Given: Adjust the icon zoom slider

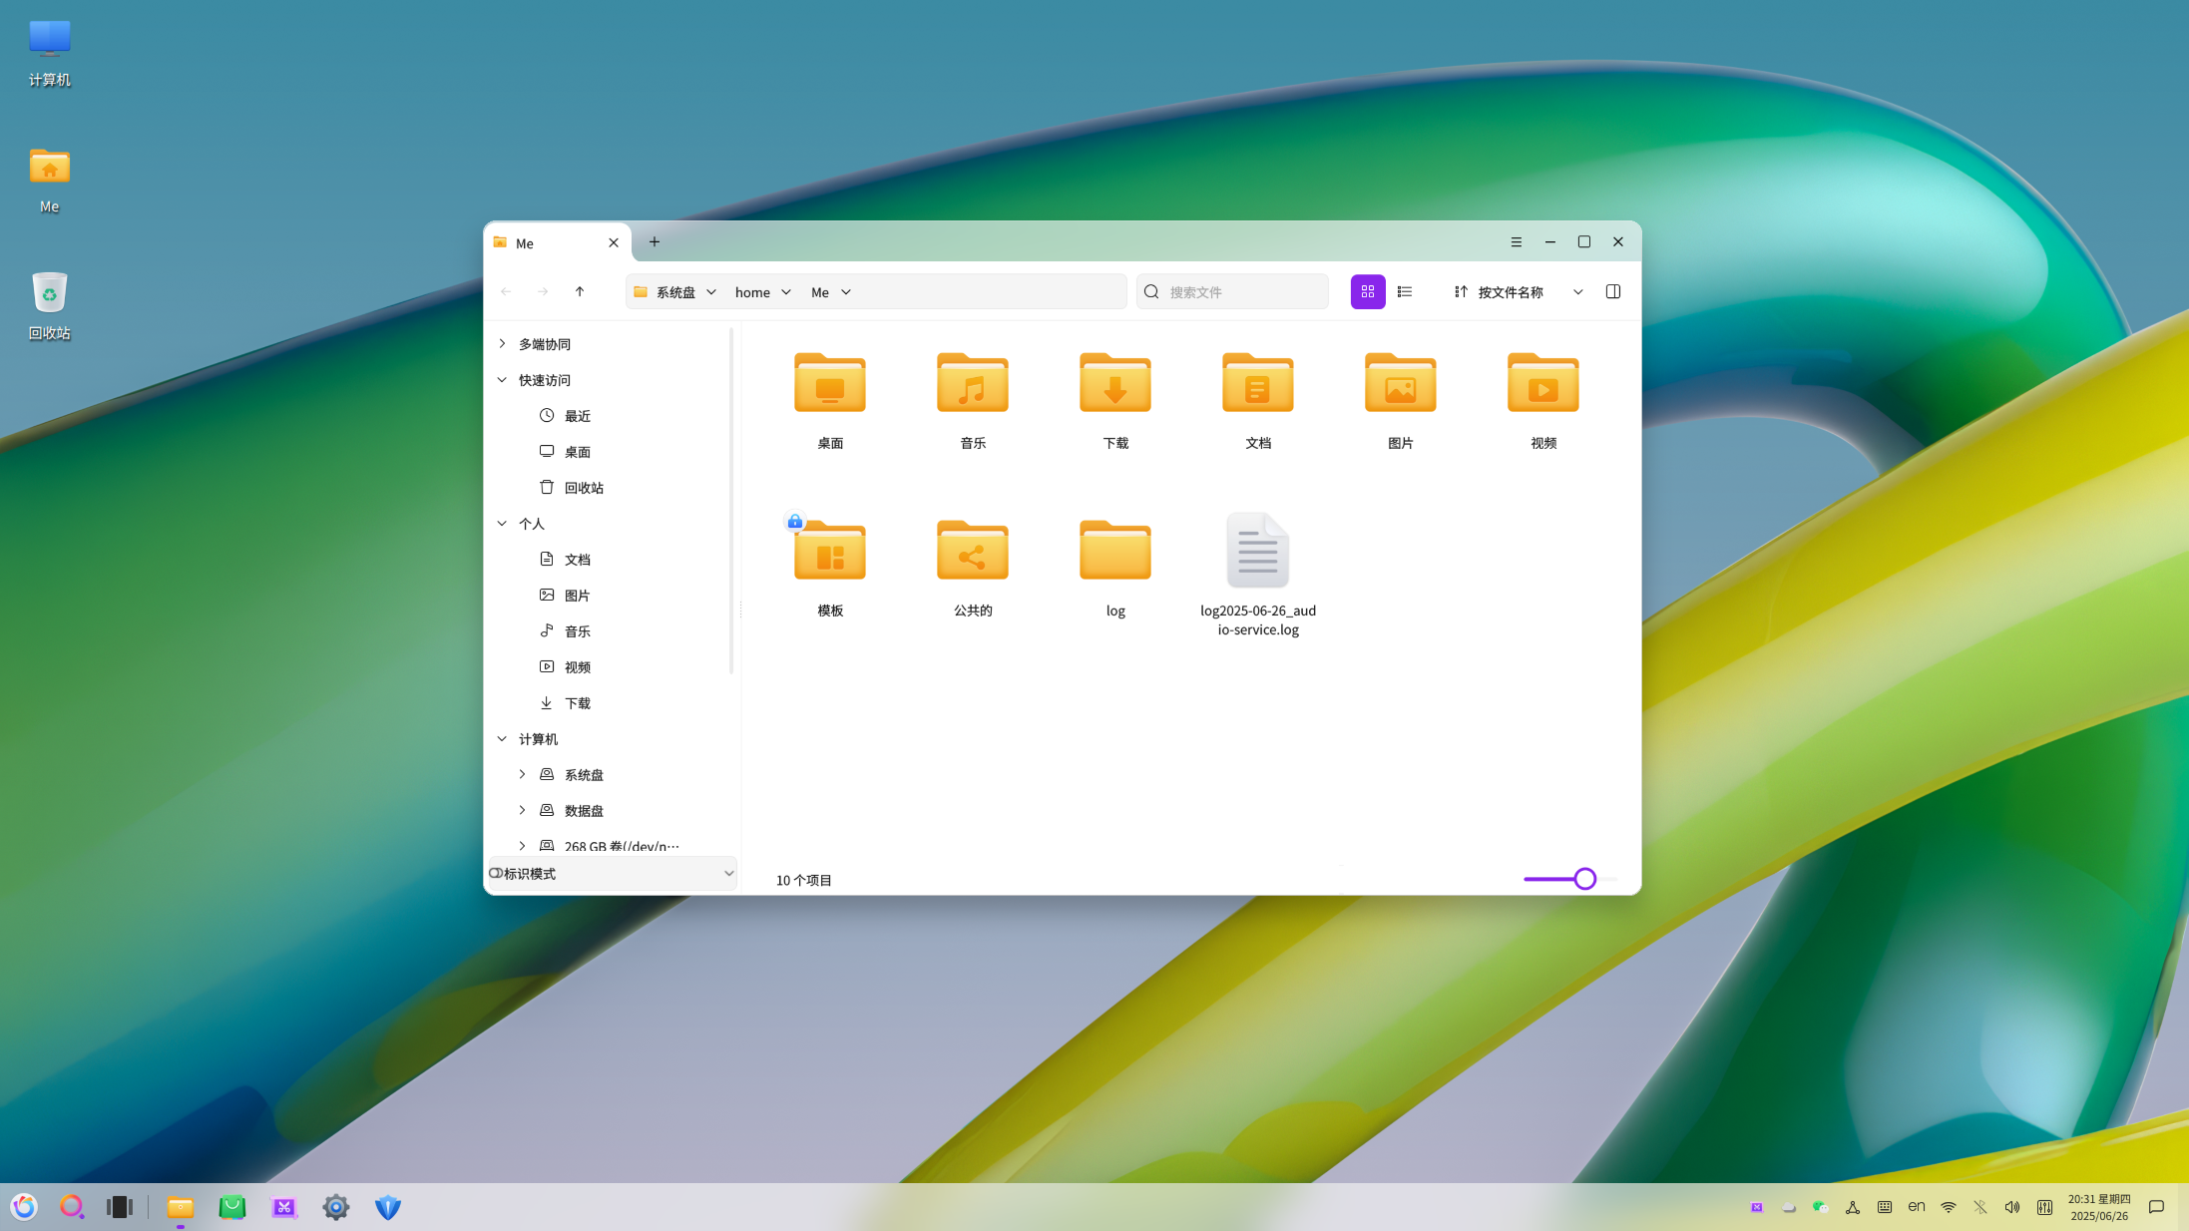Looking at the screenshot, I should pyautogui.click(x=1584, y=879).
